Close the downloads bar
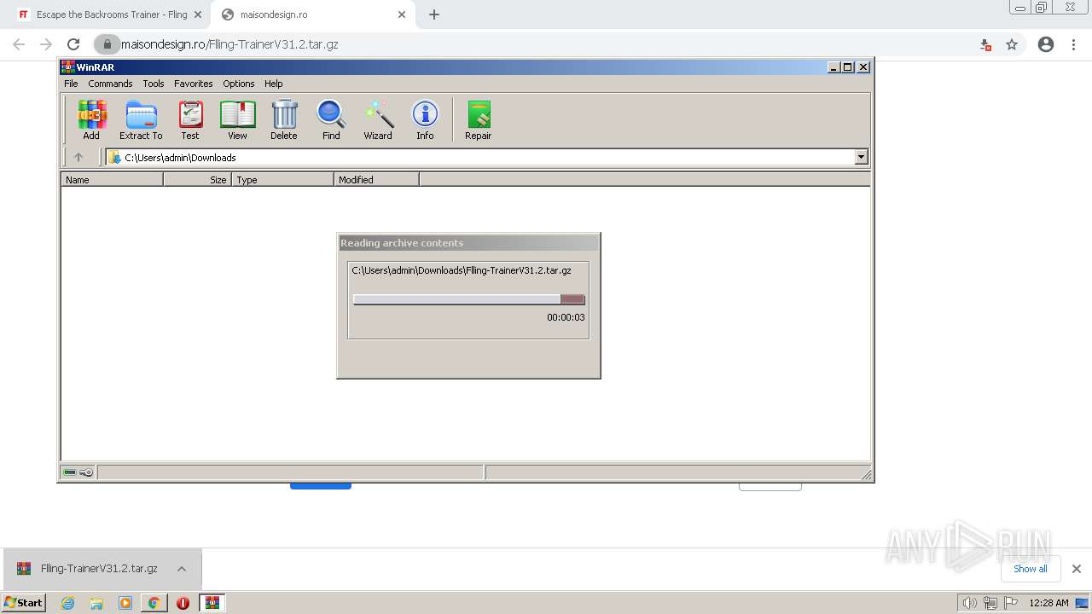 pyautogui.click(x=1076, y=569)
